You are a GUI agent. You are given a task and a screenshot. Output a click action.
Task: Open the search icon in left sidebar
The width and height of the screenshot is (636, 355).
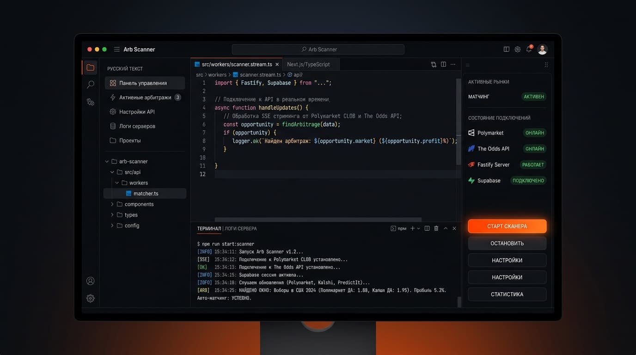[91, 84]
